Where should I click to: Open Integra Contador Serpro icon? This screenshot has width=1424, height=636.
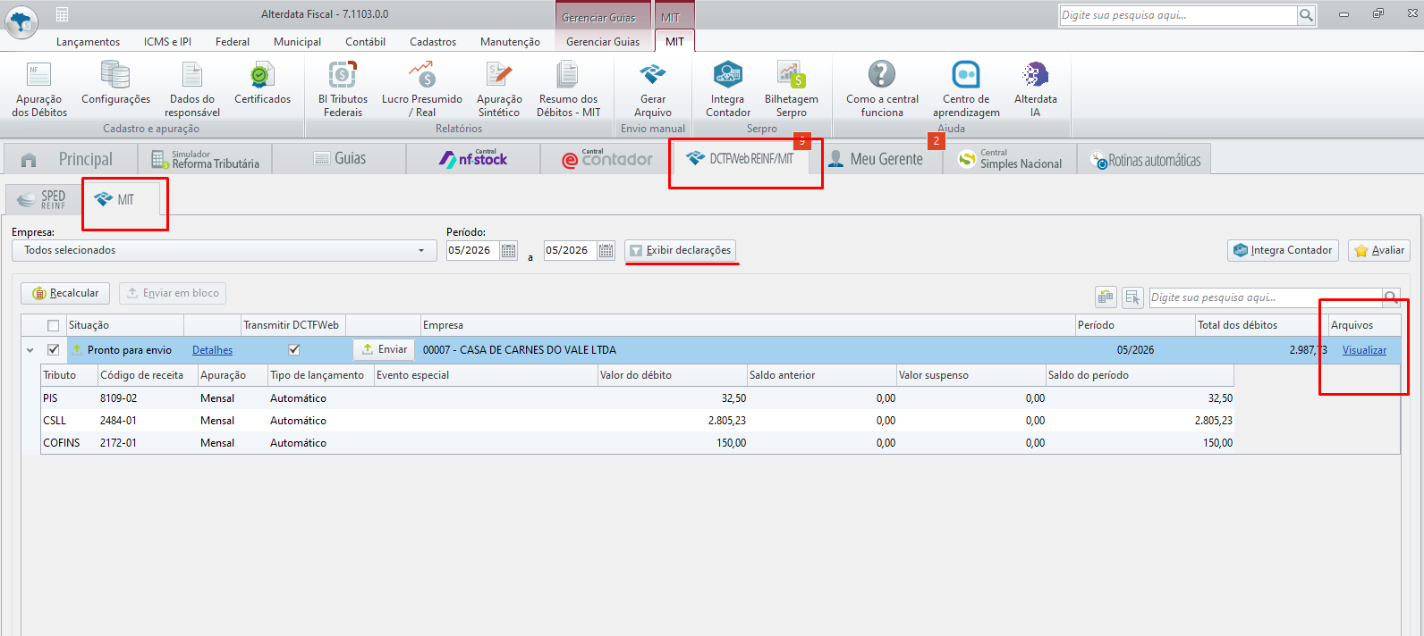pos(727,88)
